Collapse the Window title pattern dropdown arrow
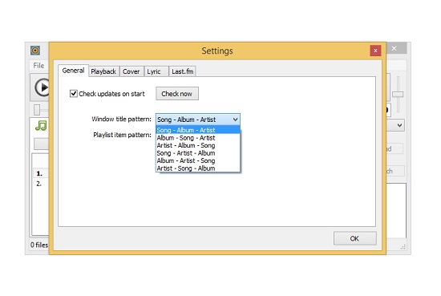Image resolution: width=441 pixels, height=296 pixels. (x=236, y=120)
